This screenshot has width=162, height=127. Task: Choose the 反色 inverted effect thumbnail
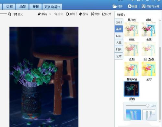pos(132,88)
